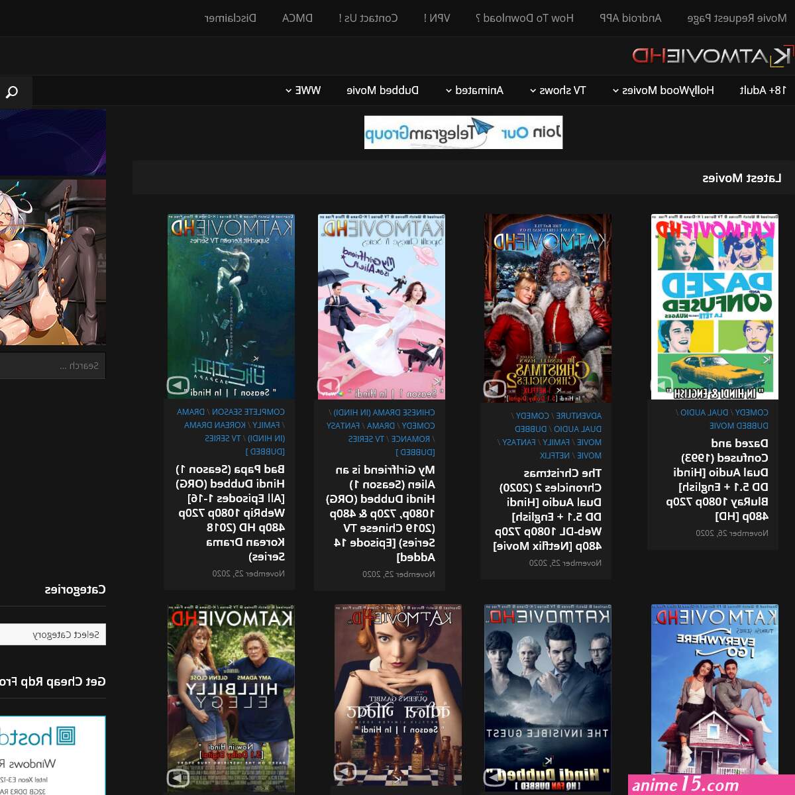Click the Dazed and Confused poster thumbnail
Viewport: 795px width, 795px height.
coord(715,307)
